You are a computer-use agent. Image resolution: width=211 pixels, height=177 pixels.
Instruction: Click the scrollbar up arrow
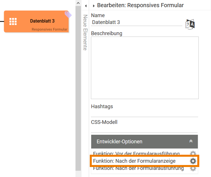click(78, 3)
